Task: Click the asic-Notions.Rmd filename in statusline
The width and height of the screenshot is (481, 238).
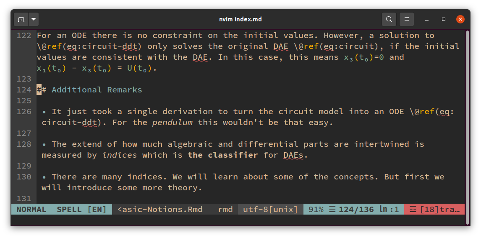Action: click(160, 210)
